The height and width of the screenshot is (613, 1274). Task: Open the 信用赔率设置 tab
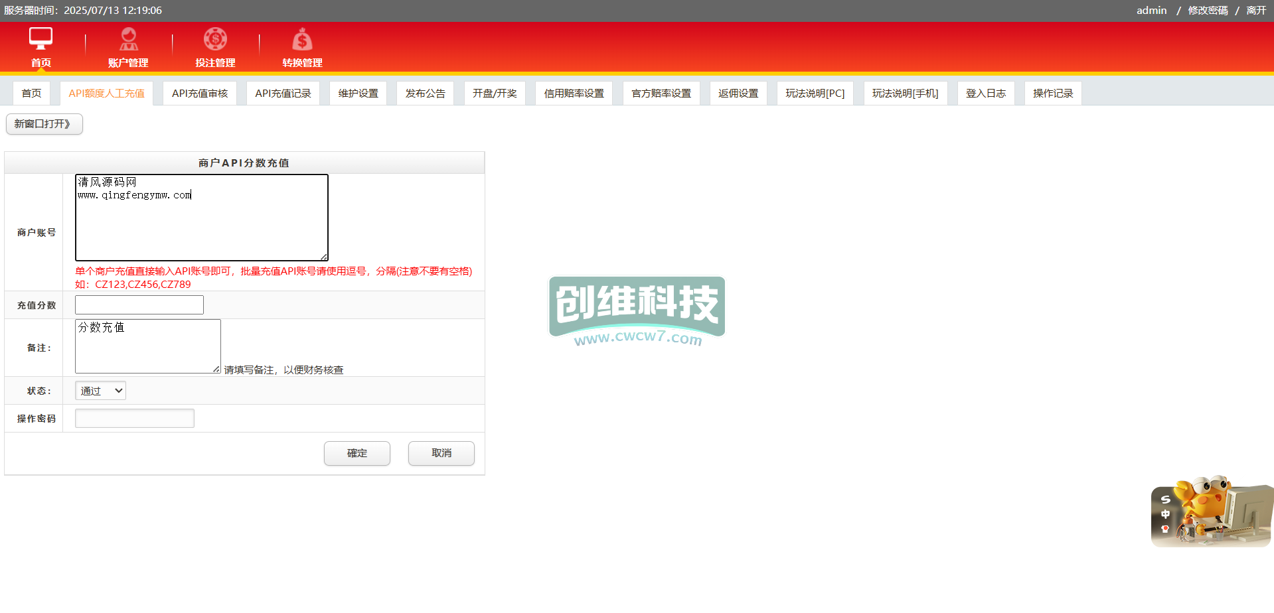click(574, 94)
